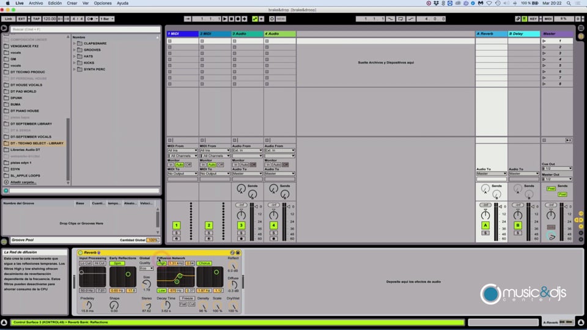Toggle track 4 activator button
This screenshot has height=330, width=587.
(274, 226)
